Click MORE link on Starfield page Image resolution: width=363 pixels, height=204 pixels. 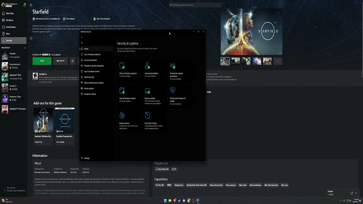tap(209, 92)
